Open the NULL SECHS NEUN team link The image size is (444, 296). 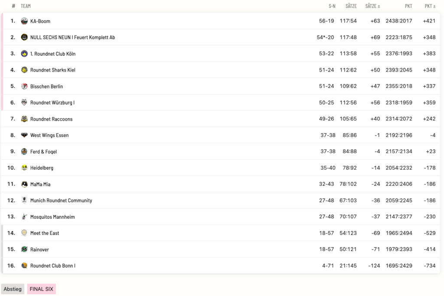(x=72, y=37)
